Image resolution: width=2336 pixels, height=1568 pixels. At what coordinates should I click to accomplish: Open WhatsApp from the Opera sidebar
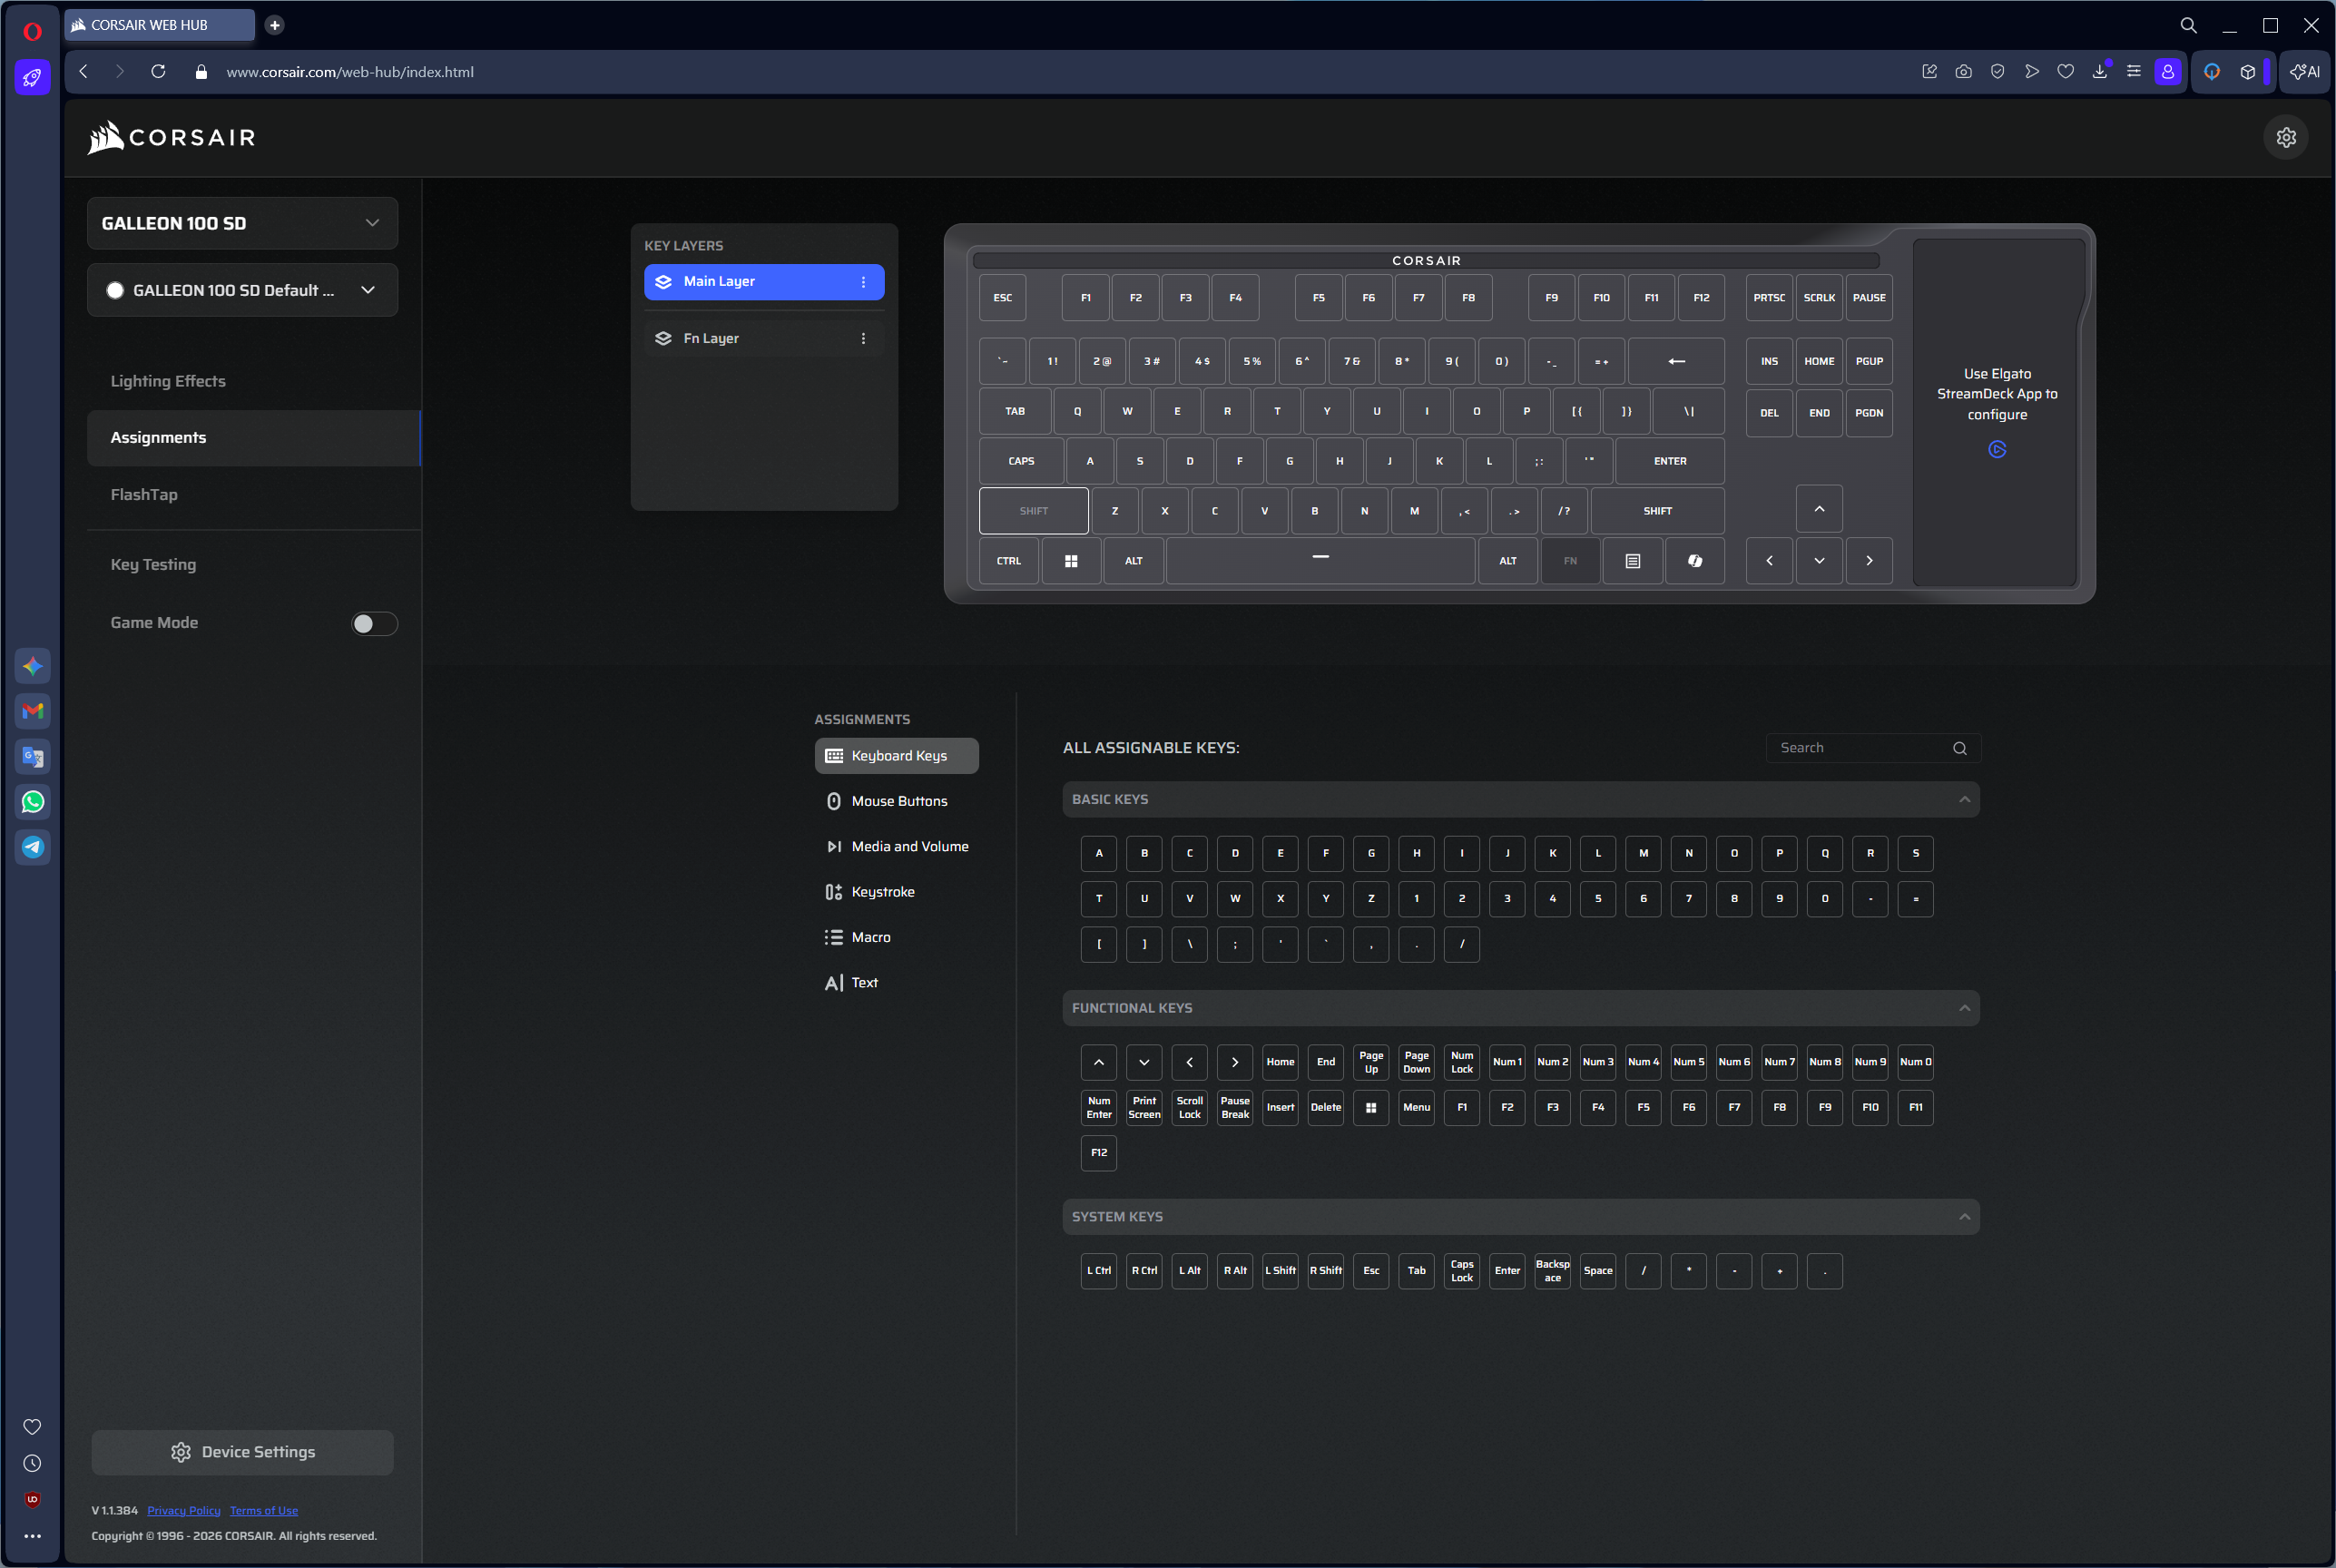click(32, 801)
